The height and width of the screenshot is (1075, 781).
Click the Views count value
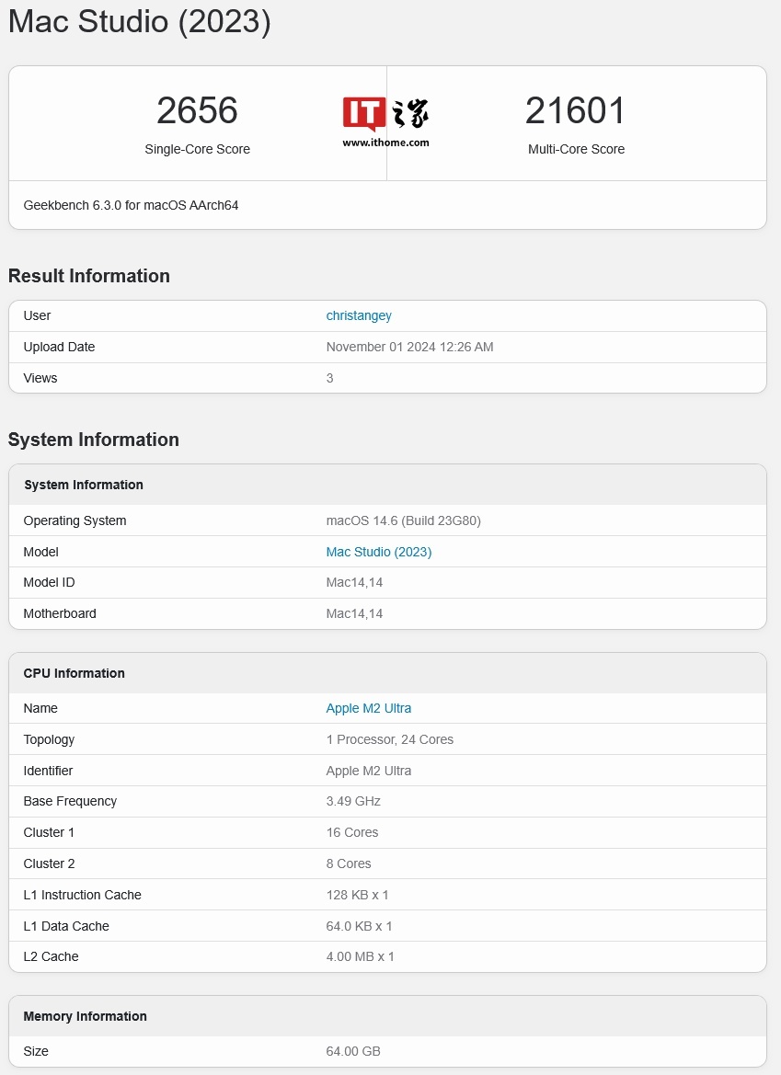[329, 378]
